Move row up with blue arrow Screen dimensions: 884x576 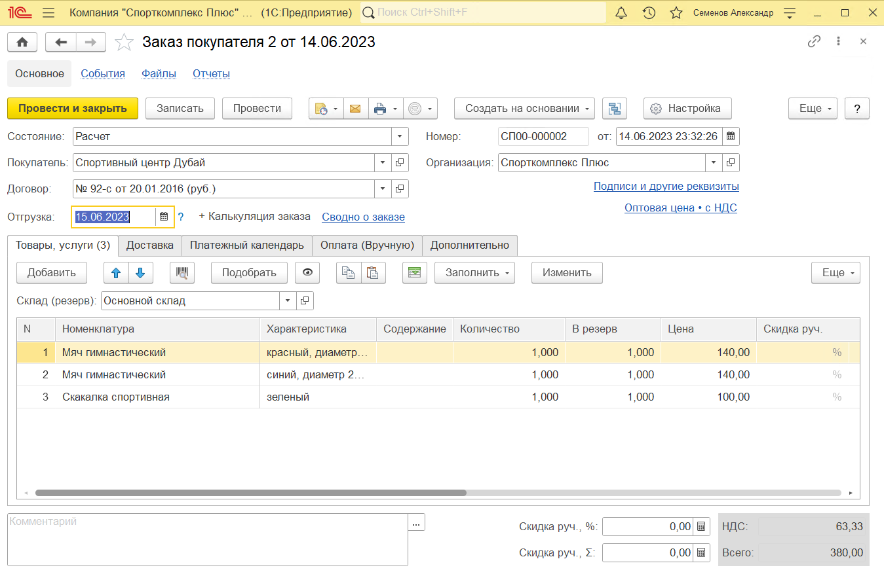(x=117, y=273)
